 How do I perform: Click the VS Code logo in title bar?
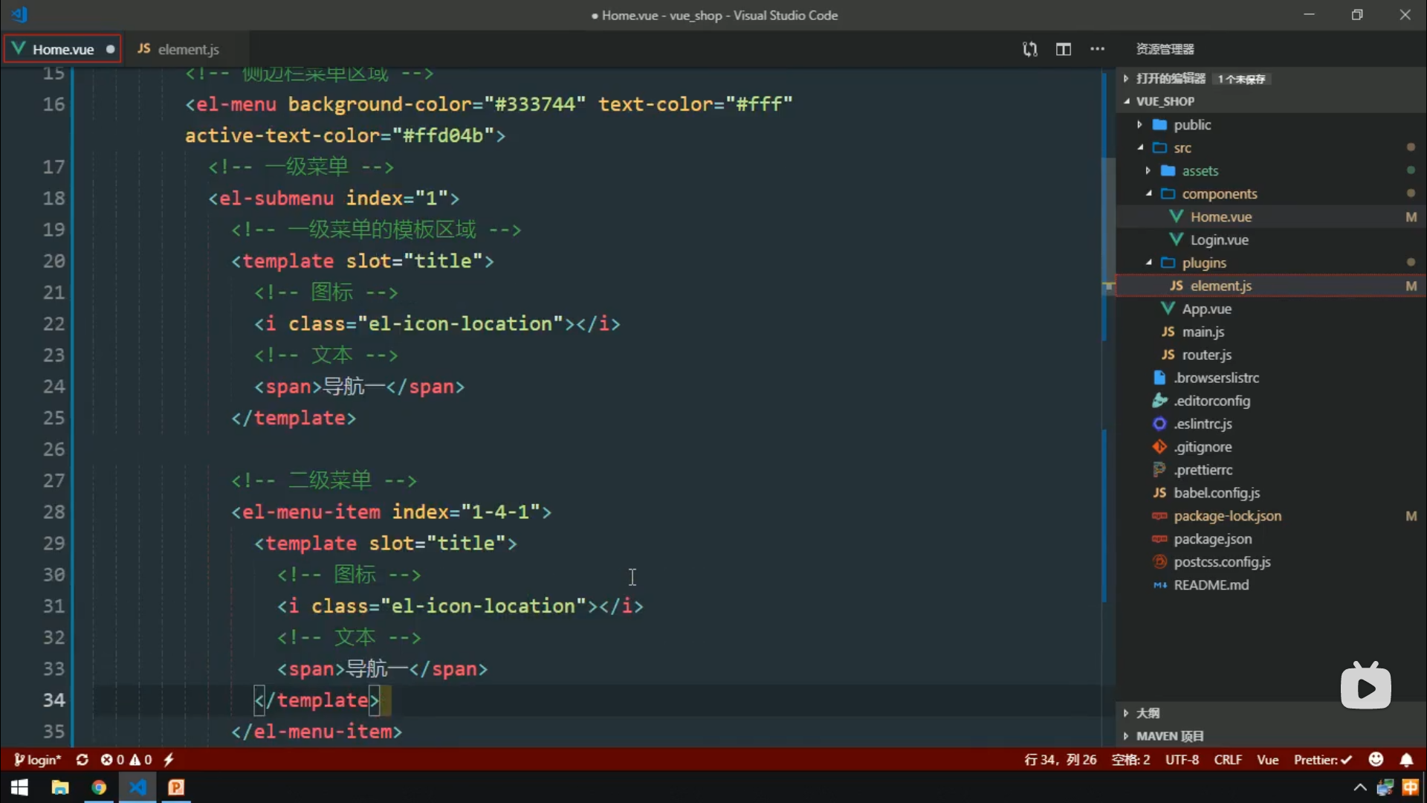(x=19, y=14)
